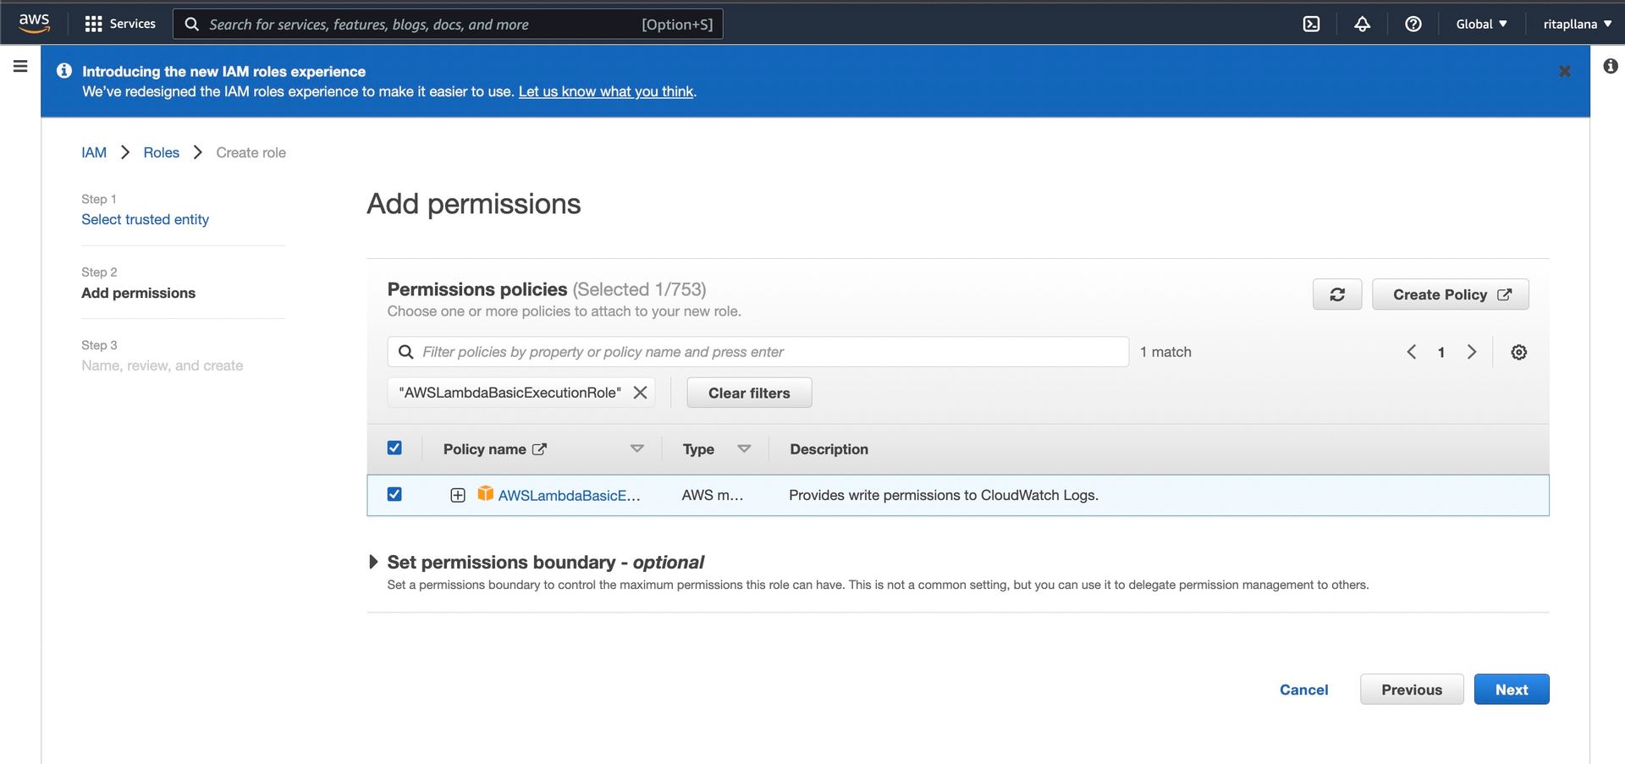1625x764 pixels.
Task: Click the banner info icon
Action: tap(63, 71)
